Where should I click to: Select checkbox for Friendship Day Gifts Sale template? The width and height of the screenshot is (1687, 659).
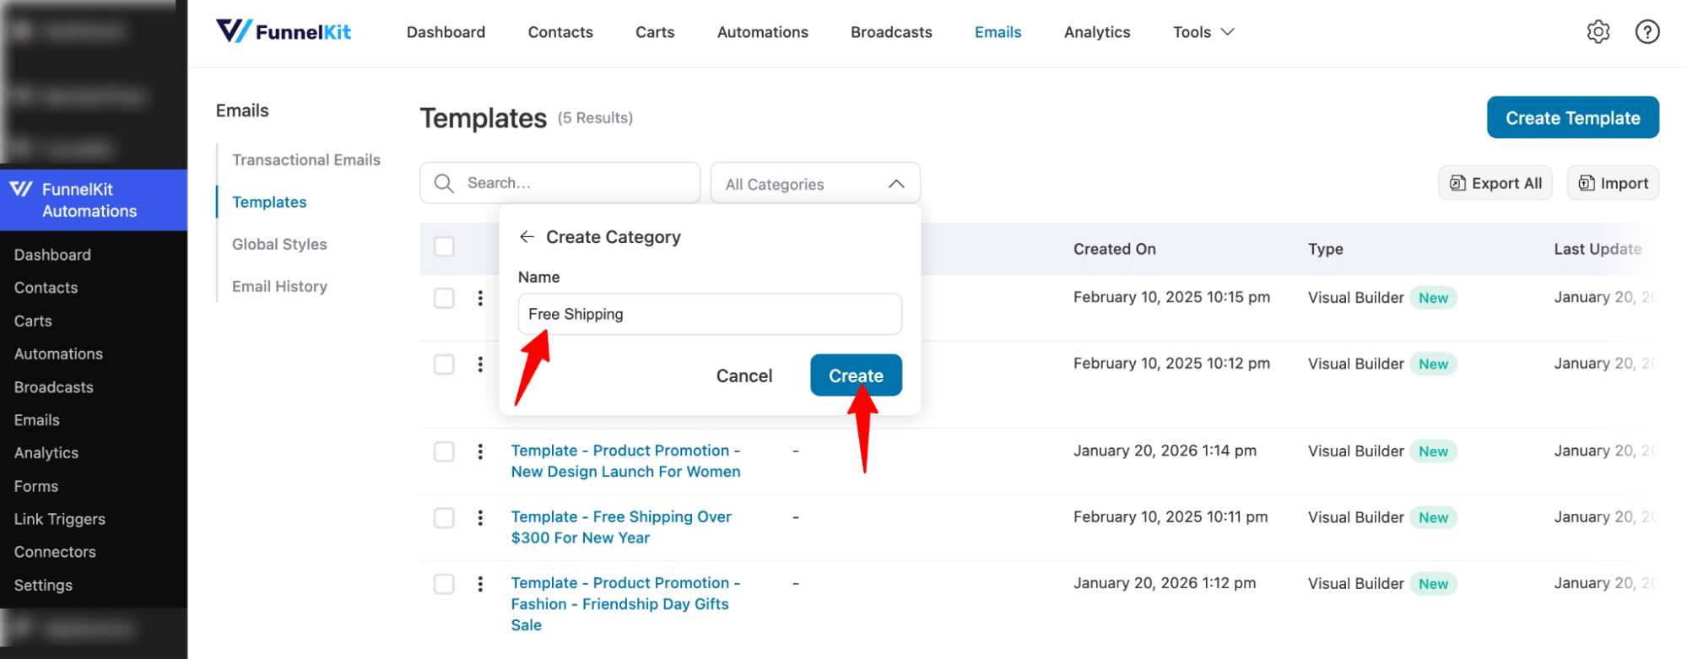tap(444, 584)
